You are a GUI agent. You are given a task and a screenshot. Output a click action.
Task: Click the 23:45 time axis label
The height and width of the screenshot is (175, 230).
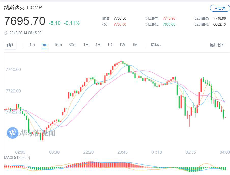click(x=122, y=152)
